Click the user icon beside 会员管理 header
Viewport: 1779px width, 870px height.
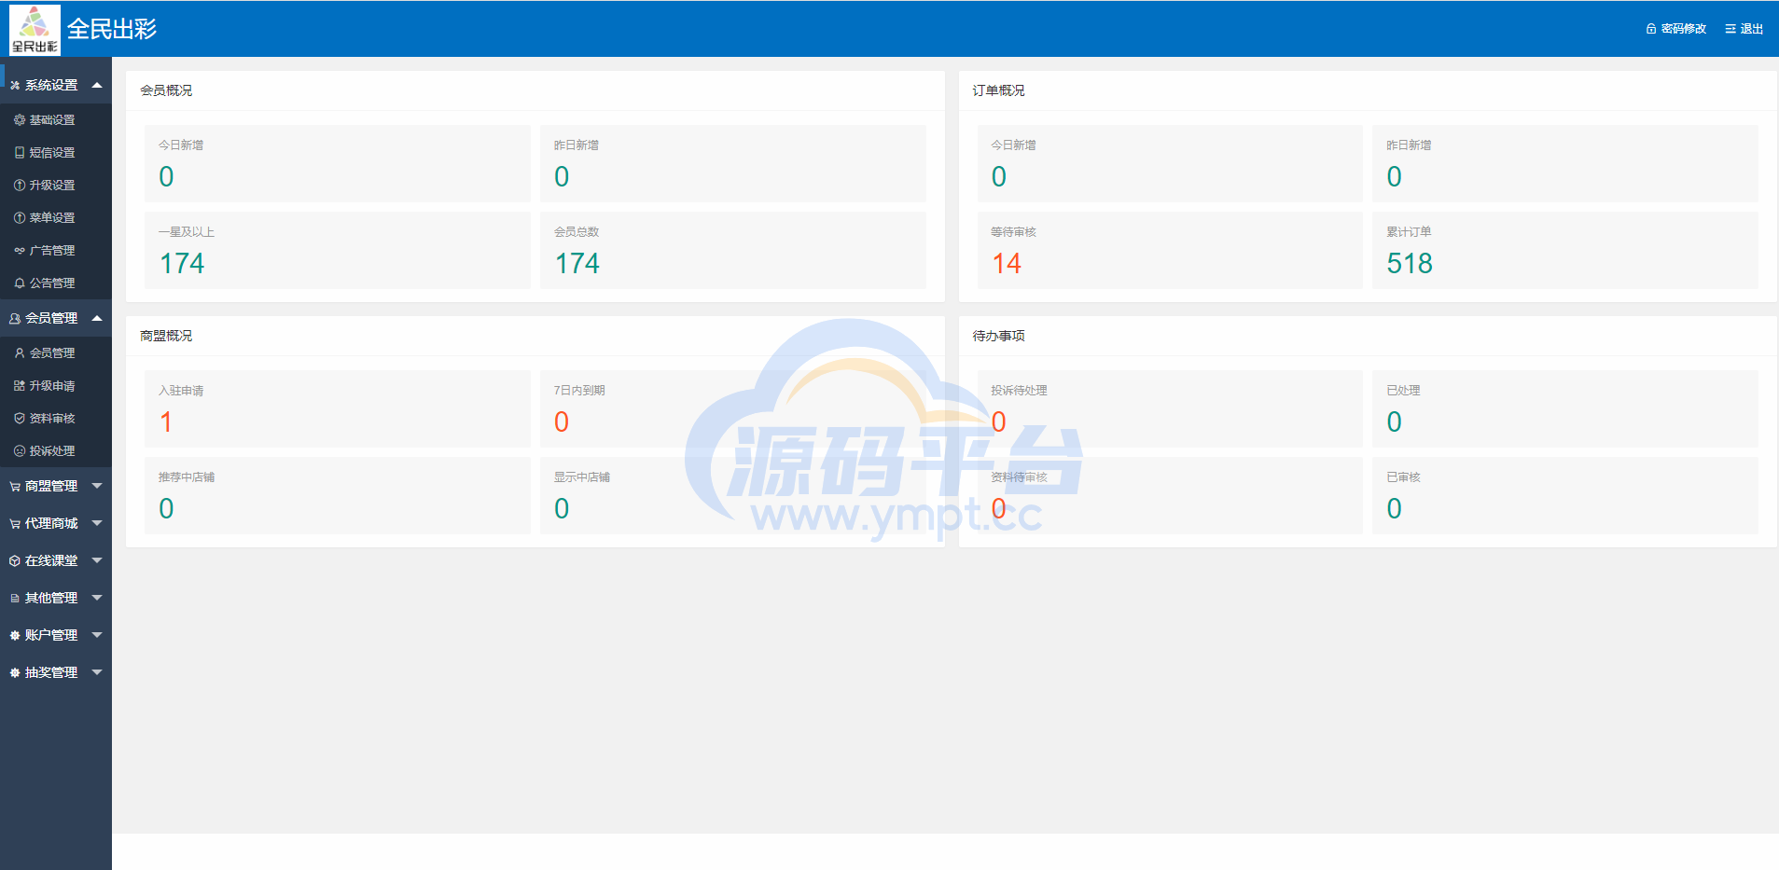[15, 319]
